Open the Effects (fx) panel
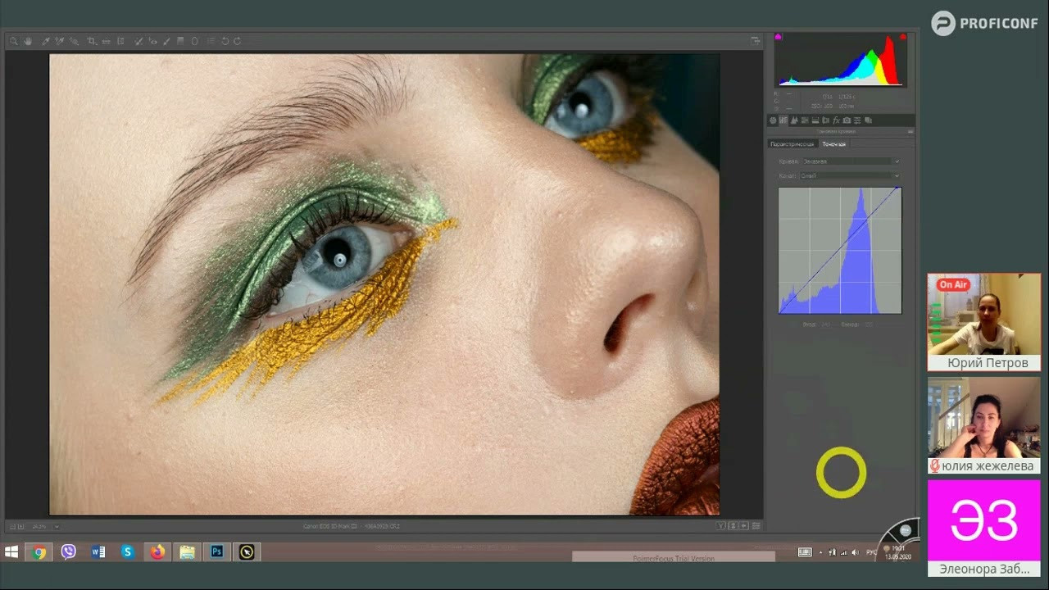This screenshot has height=590, width=1049. pyautogui.click(x=836, y=120)
